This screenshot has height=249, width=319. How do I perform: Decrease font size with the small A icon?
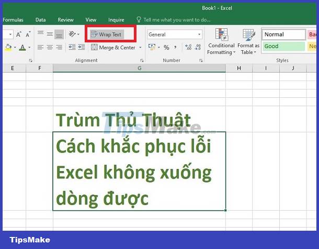(28, 35)
